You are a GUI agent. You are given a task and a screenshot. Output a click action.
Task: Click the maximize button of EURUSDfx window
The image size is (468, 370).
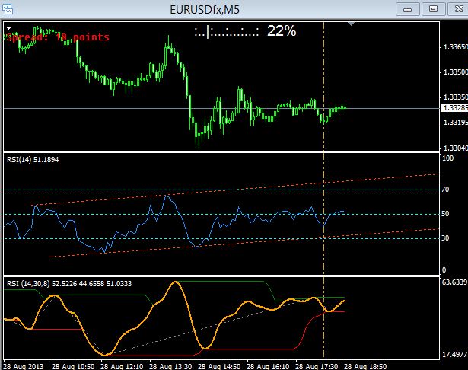[433, 9]
